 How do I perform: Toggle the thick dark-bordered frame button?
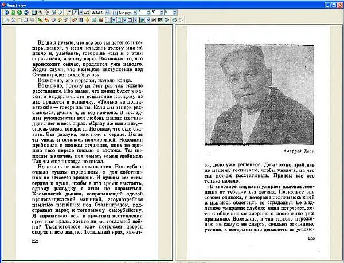(130, 20)
